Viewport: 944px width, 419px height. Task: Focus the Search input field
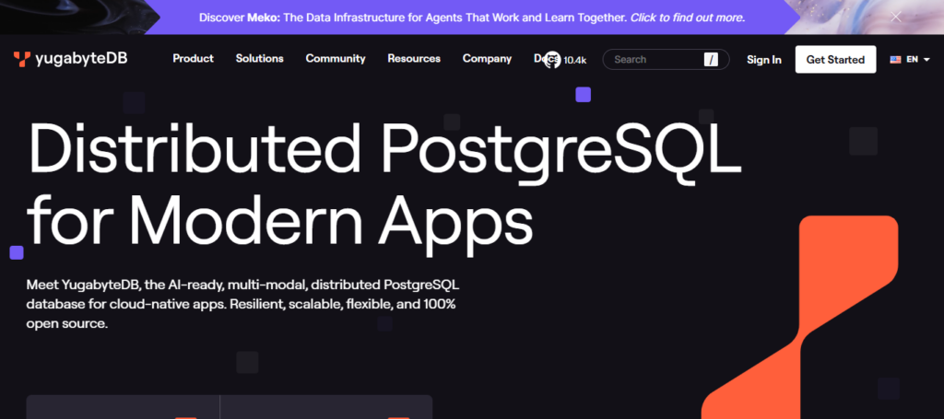(666, 60)
